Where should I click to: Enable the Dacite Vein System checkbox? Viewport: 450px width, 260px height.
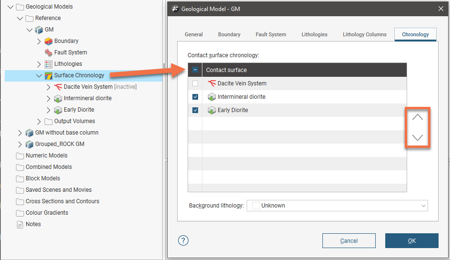195,83
